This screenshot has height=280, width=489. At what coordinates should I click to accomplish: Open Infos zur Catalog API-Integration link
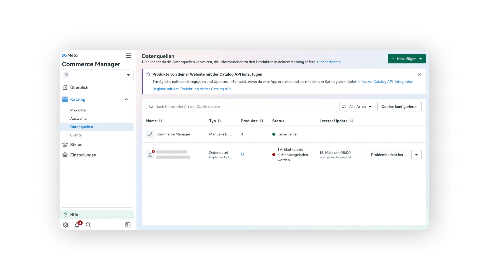[386, 82]
